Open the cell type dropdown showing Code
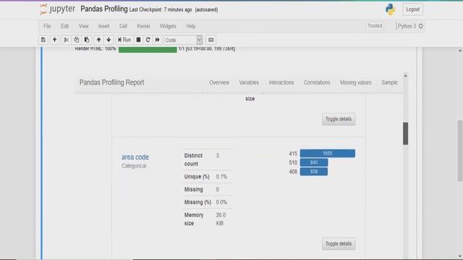This screenshot has width=463, height=260. pos(183,40)
